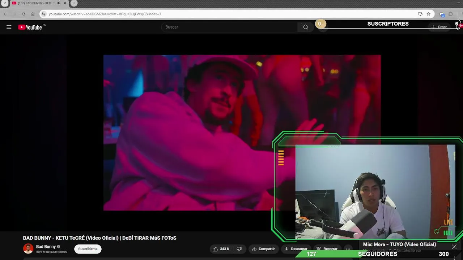Open Bad Bunny channel avatar
The width and height of the screenshot is (463, 260).
click(x=28, y=249)
